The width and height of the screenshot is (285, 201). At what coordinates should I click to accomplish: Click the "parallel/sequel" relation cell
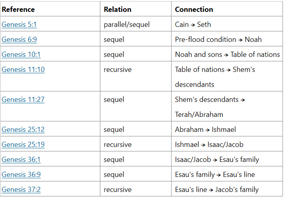[x=127, y=24]
